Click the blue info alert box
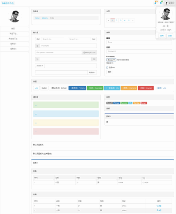This screenshot has width=176, height=214. [x=66, y=114]
